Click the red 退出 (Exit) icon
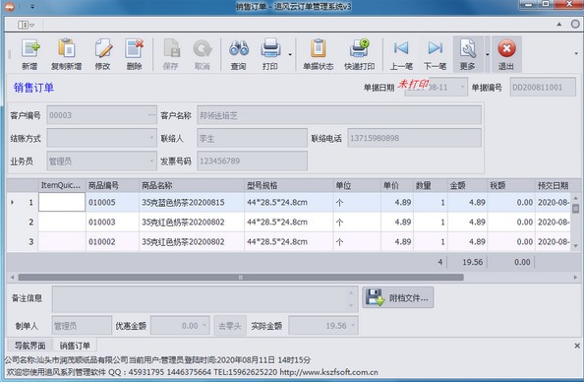Viewport: 584px width, 382px height. click(506, 54)
